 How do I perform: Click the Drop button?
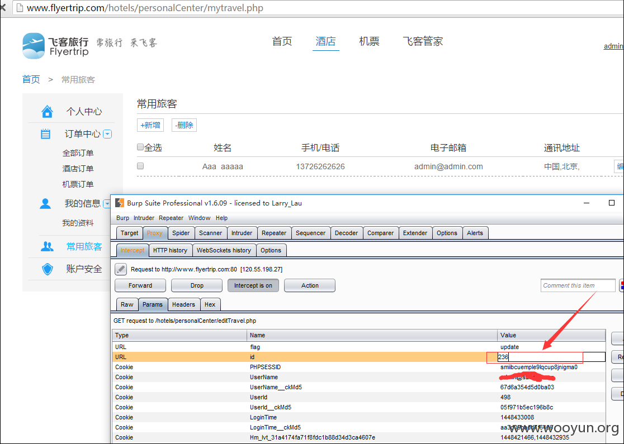pyautogui.click(x=197, y=285)
